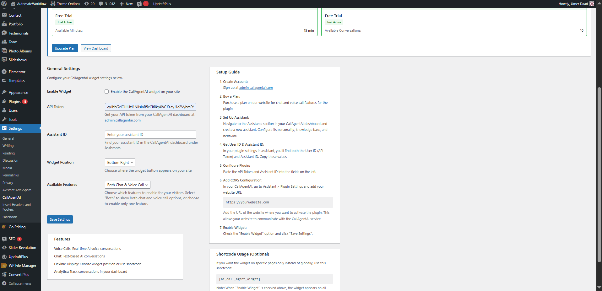Image resolution: width=602 pixels, height=291 pixels.
Task: Open Theme Options in the admin bar
Action: point(65,3)
